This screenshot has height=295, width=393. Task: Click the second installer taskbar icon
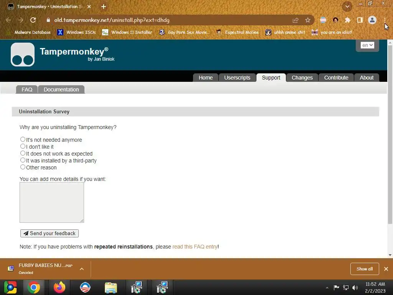(162, 287)
